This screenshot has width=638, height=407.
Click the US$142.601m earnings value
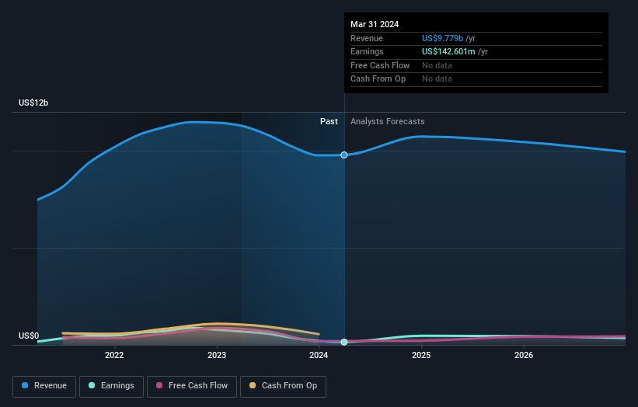pyautogui.click(x=448, y=51)
